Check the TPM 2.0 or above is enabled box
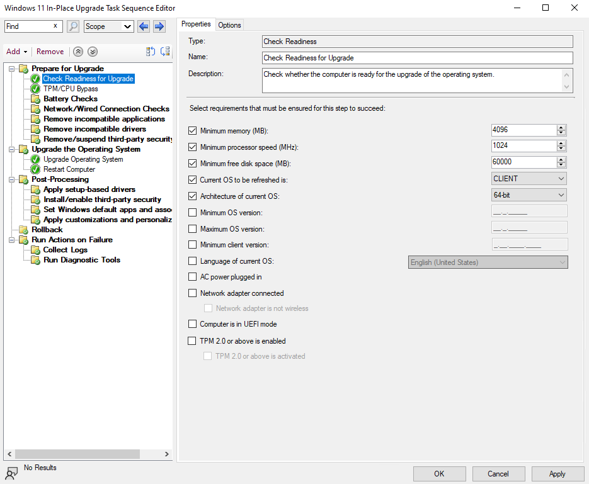The height and width of the screenshot is (484, 589). pyautogui.click(x=193, y=341)
